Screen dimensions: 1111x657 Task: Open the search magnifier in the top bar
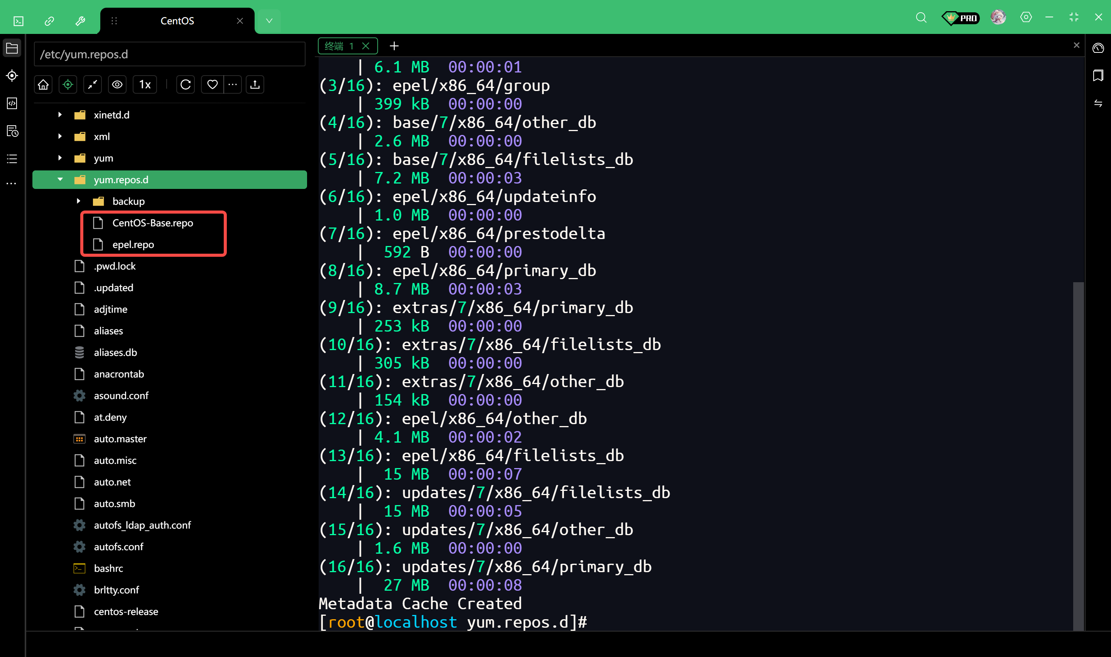tap(921, 18)
